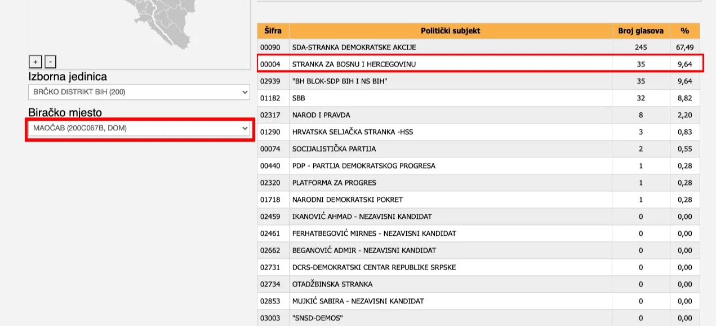This screenshot has height=326, width=716.
Task: Select BEGANOVIĆ ADMIR - NEZAVISNI KANDIDAT row
Action: (x=479, y=250)
